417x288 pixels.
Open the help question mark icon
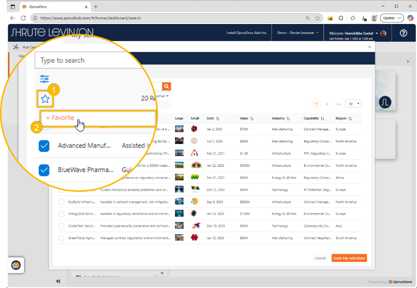coord(403,33)
